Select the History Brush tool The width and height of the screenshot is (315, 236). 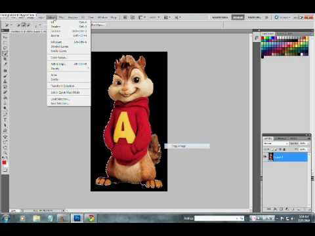click(5, 87)
